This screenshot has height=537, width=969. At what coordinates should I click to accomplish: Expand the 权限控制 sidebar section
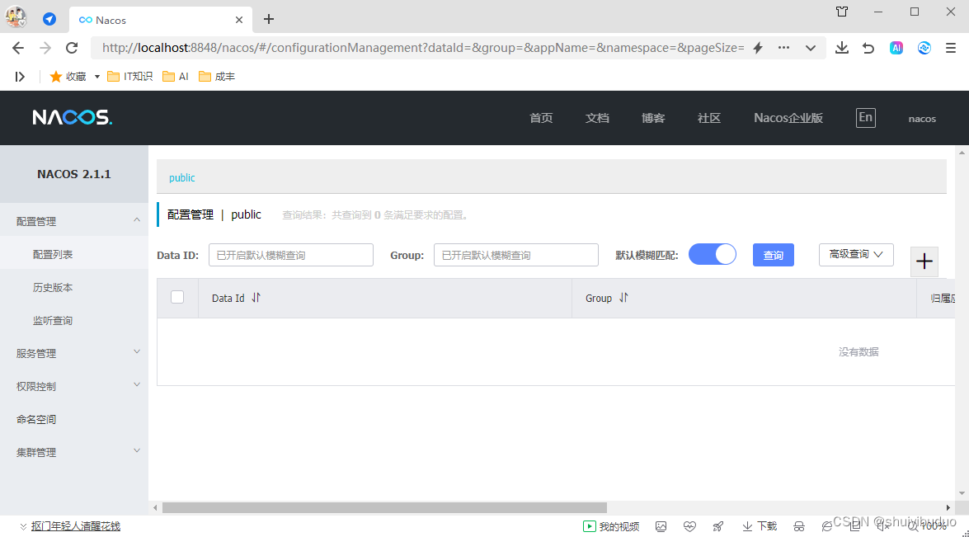coord(74,386)
